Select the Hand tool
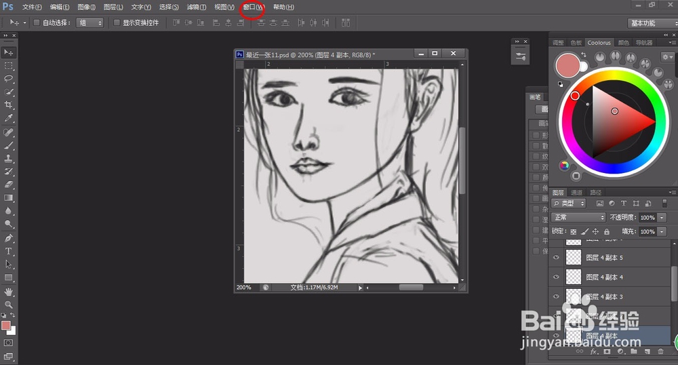Viewport: 678px width, 365px height. click(x=8, y=292)
